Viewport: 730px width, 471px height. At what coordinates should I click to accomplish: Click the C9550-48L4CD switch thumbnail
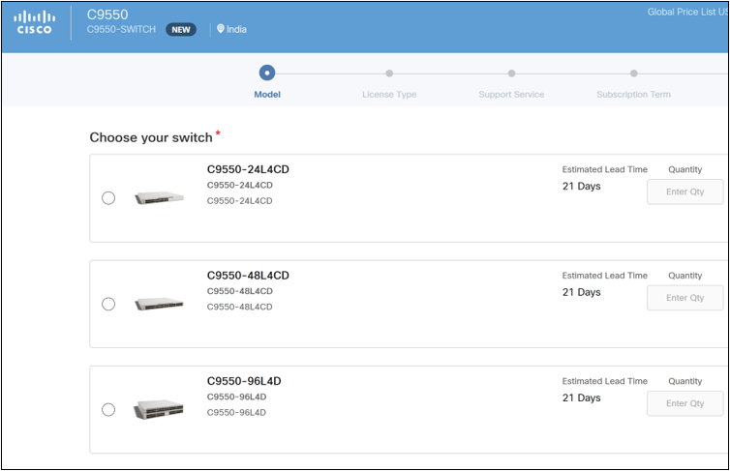click(x=159, y=304)
